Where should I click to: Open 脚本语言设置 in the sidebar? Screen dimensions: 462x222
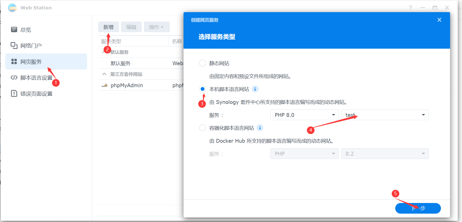coord(46,78)
